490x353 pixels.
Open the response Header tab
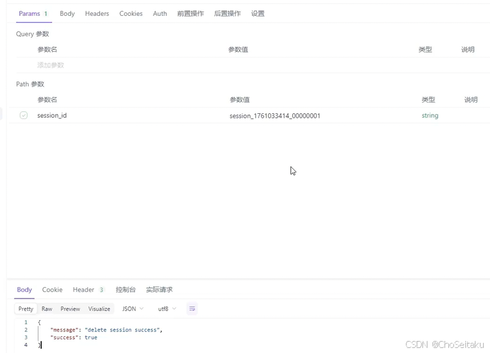tap(89, 290)
